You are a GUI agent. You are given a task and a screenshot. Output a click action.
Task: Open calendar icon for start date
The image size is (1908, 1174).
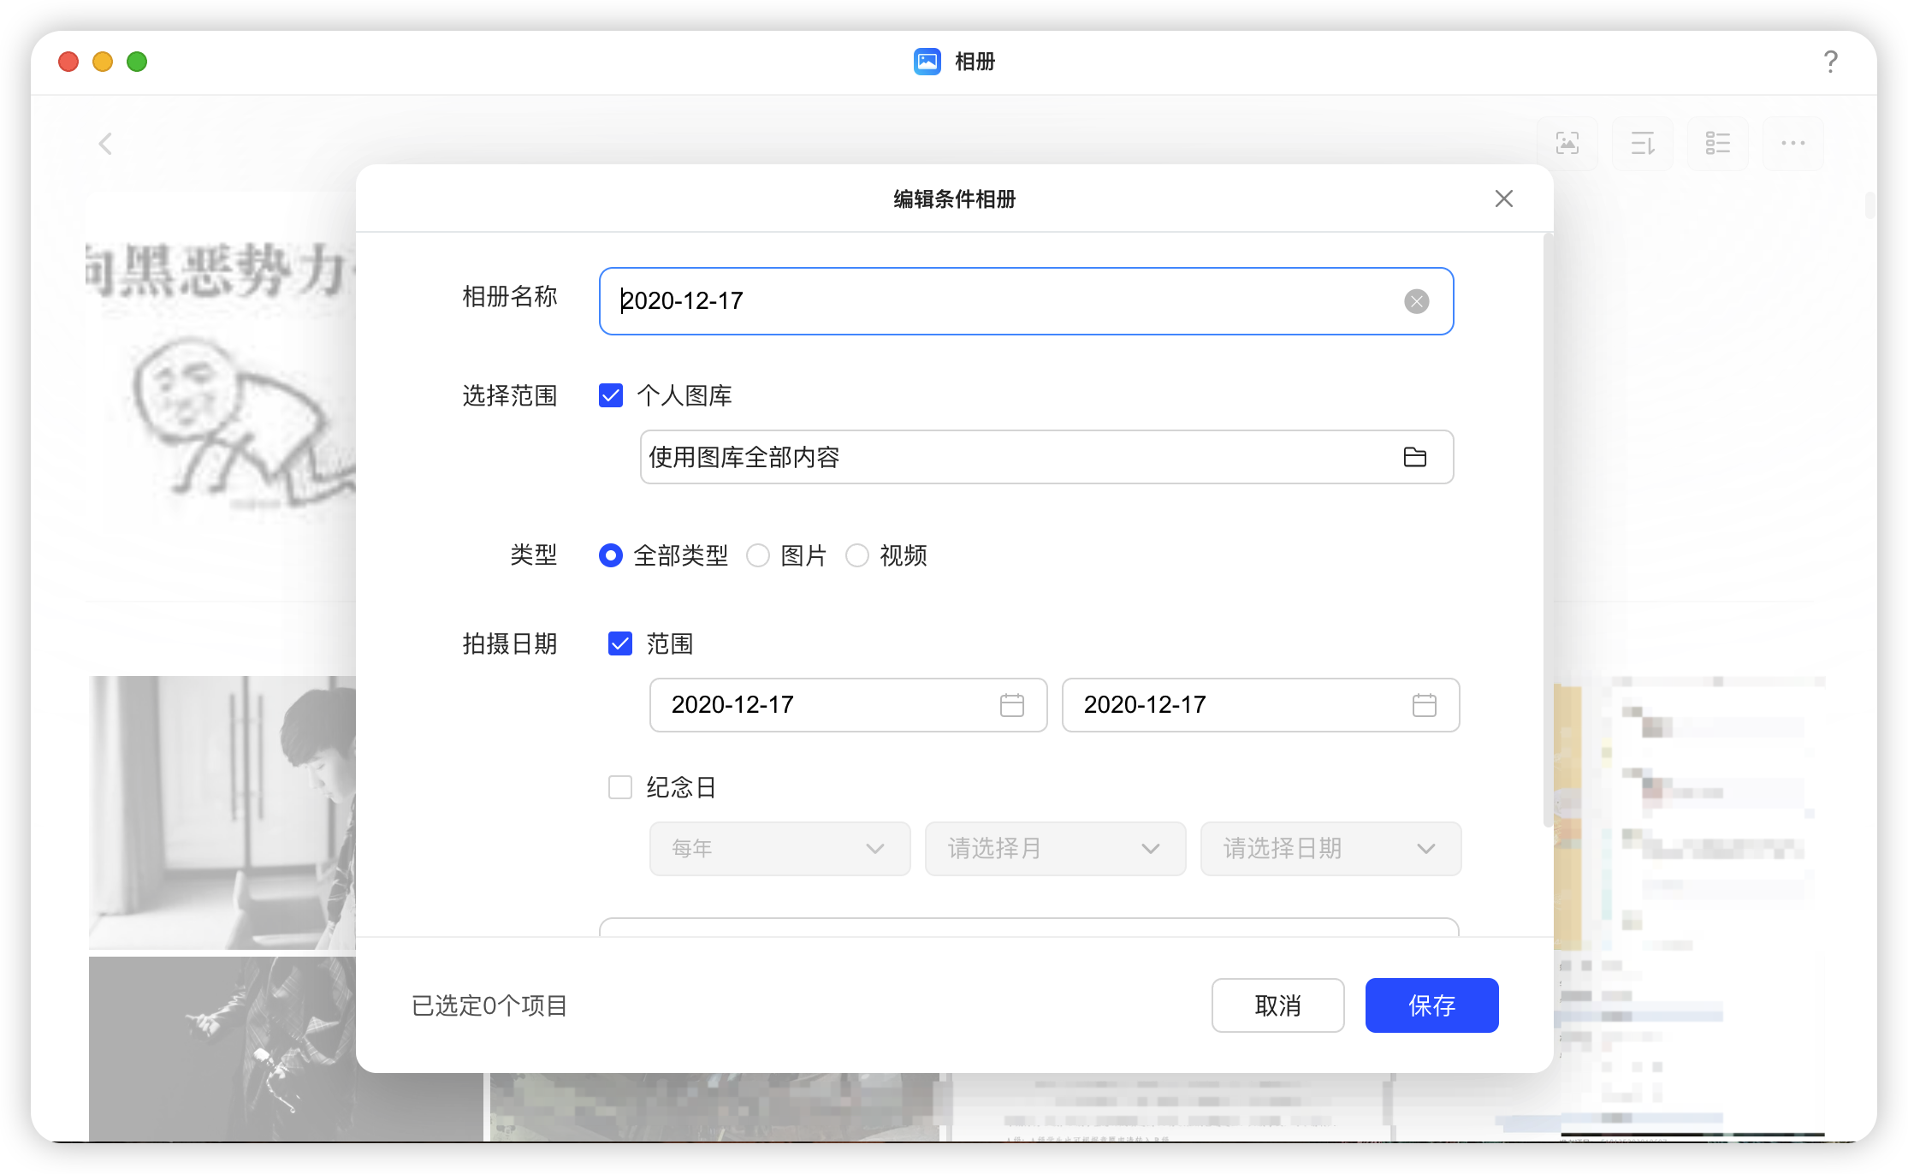coord(1011,705)
